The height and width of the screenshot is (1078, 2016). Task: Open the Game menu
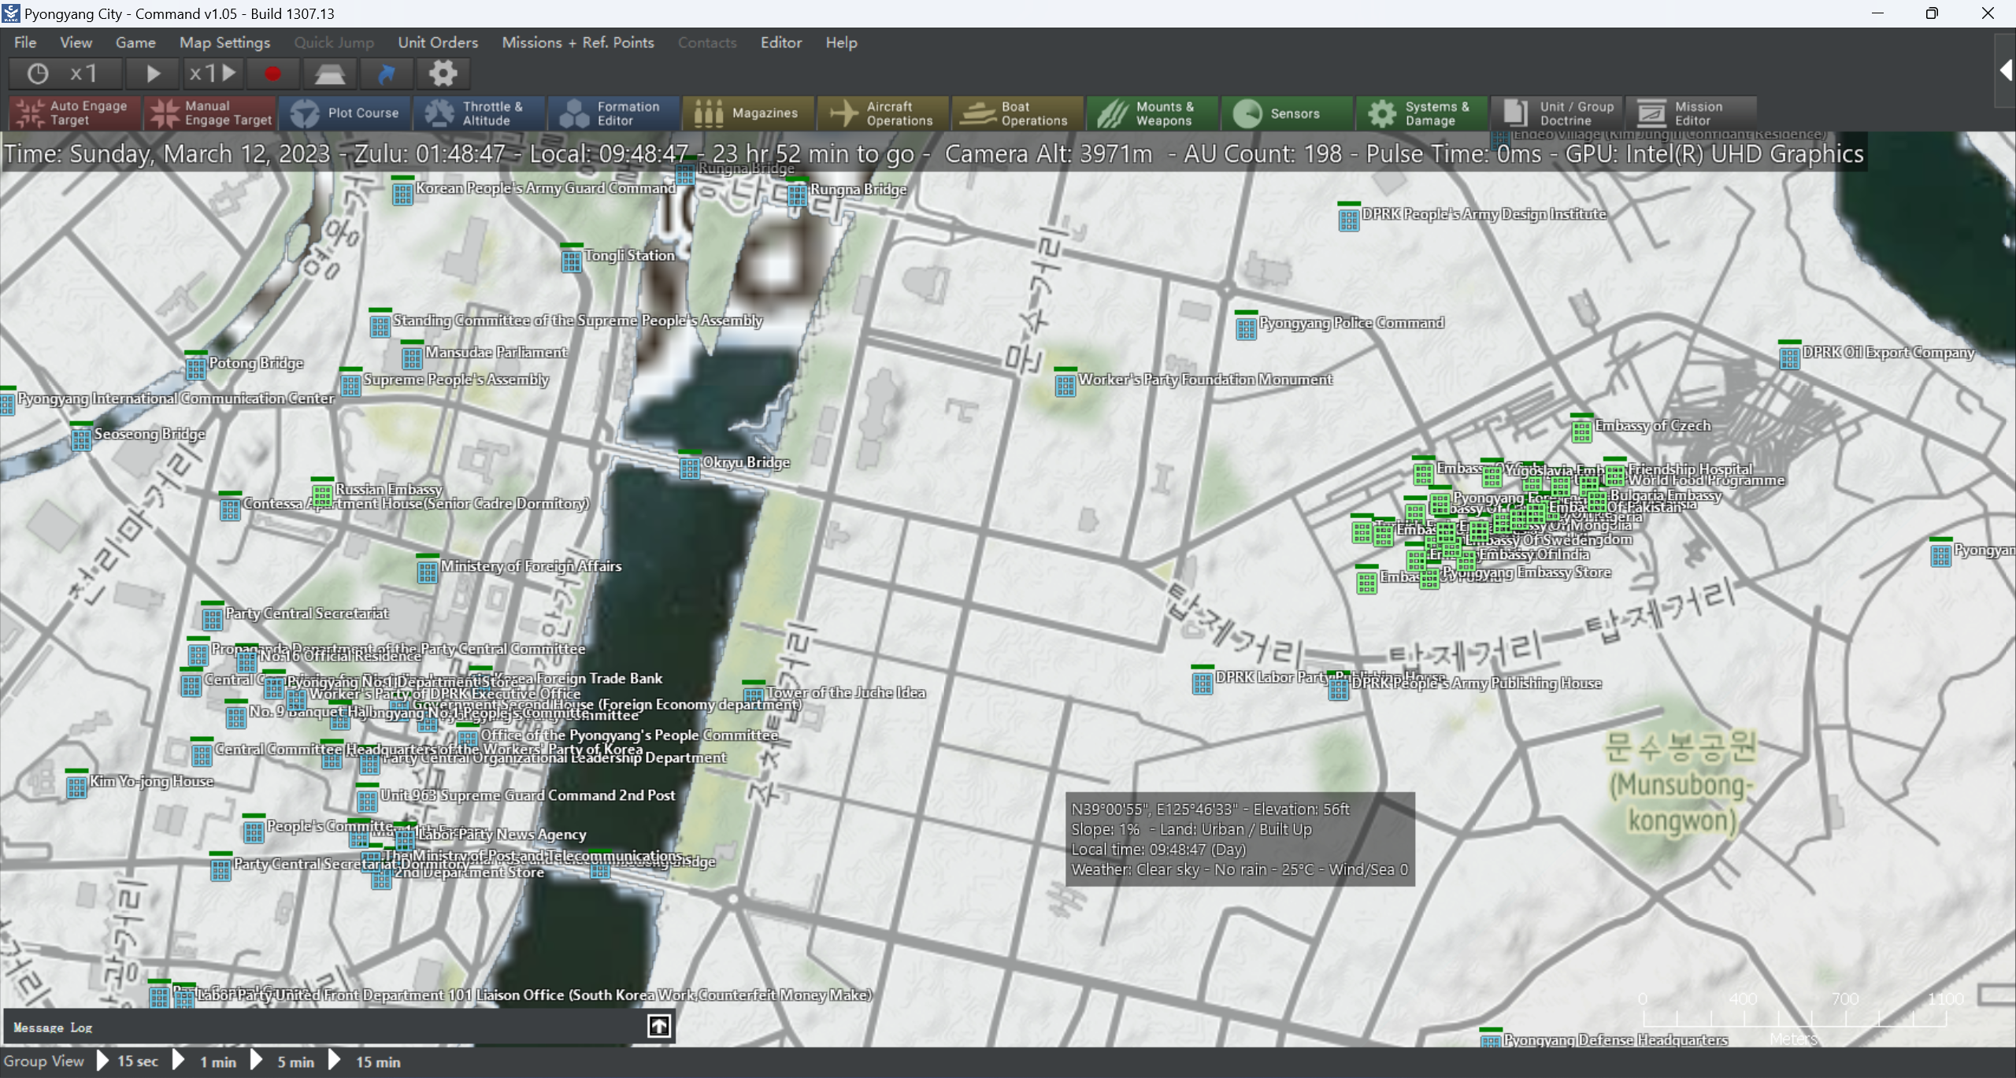point(135,43)
